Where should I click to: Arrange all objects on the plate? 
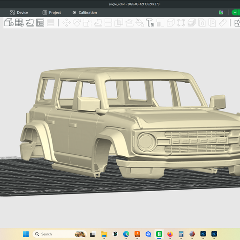[x=40, y=22]
